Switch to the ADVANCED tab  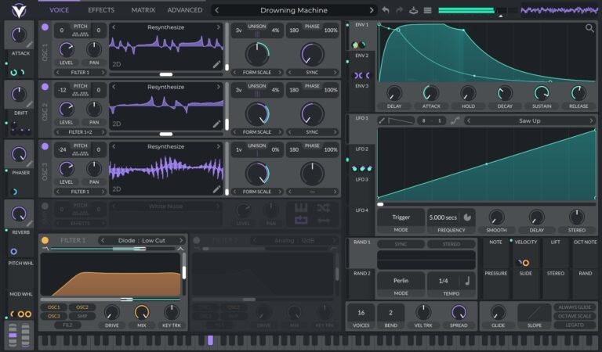pos(185,10)
